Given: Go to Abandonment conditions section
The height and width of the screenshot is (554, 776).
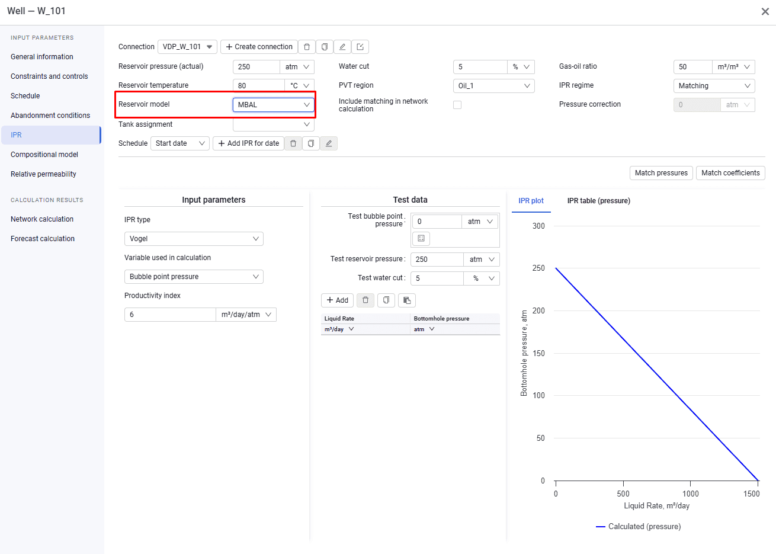Looking at the screenshot, I should [x=50, y=116].
